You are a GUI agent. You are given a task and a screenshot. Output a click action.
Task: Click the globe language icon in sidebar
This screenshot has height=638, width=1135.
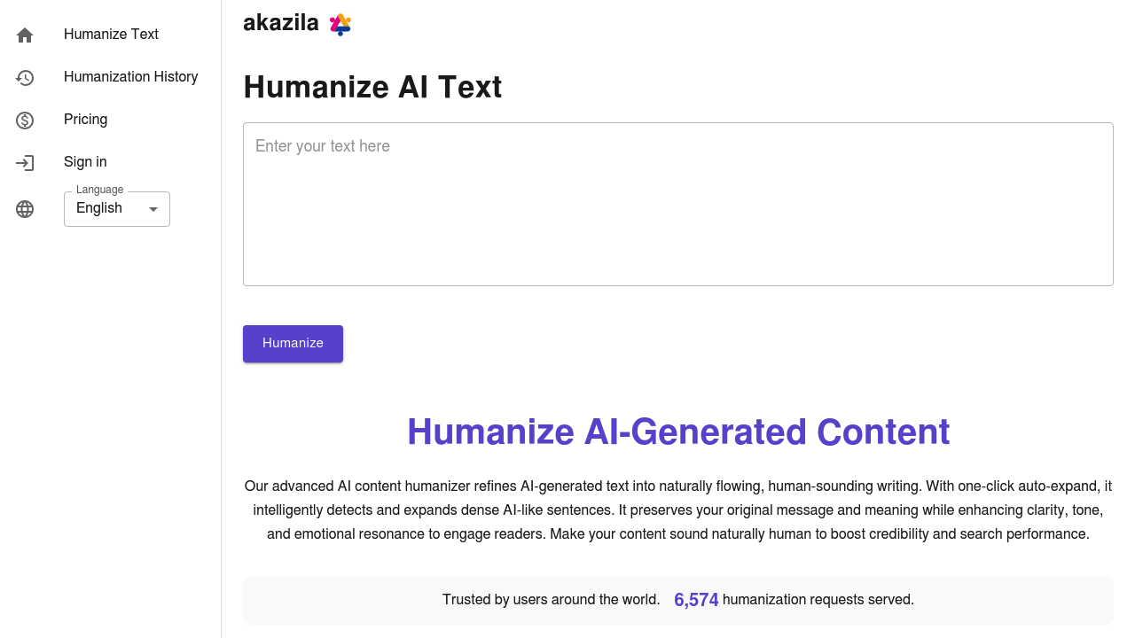click(x=25, y=209)
